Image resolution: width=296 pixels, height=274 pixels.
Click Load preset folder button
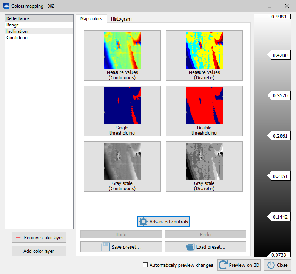click(205, 247)
